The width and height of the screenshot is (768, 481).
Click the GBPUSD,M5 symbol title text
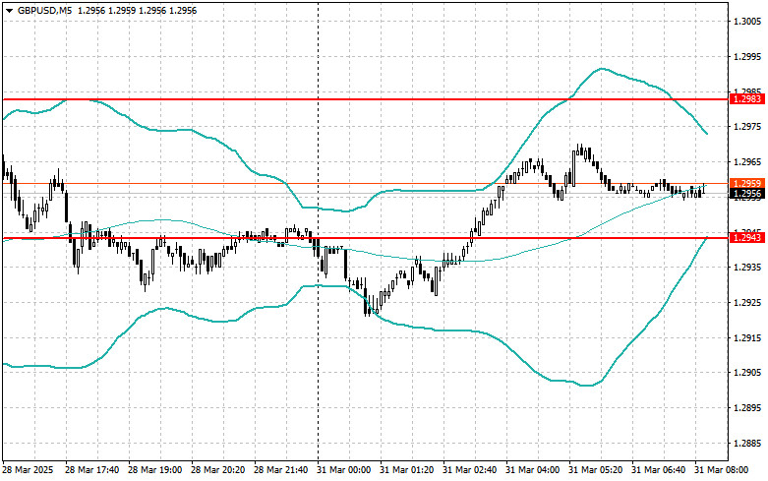point(44,10)
